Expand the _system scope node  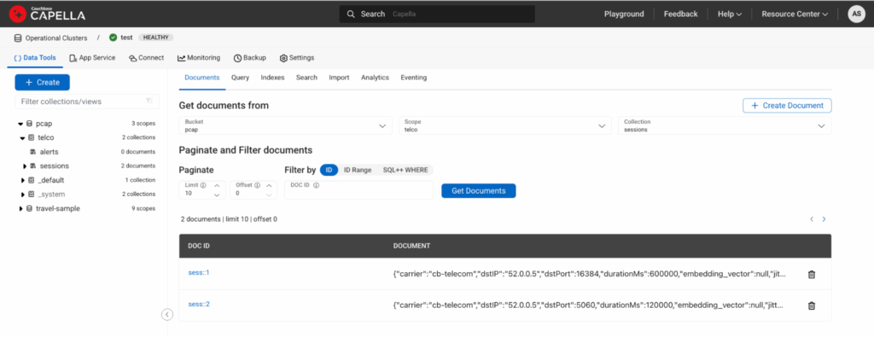coord(23,195)
